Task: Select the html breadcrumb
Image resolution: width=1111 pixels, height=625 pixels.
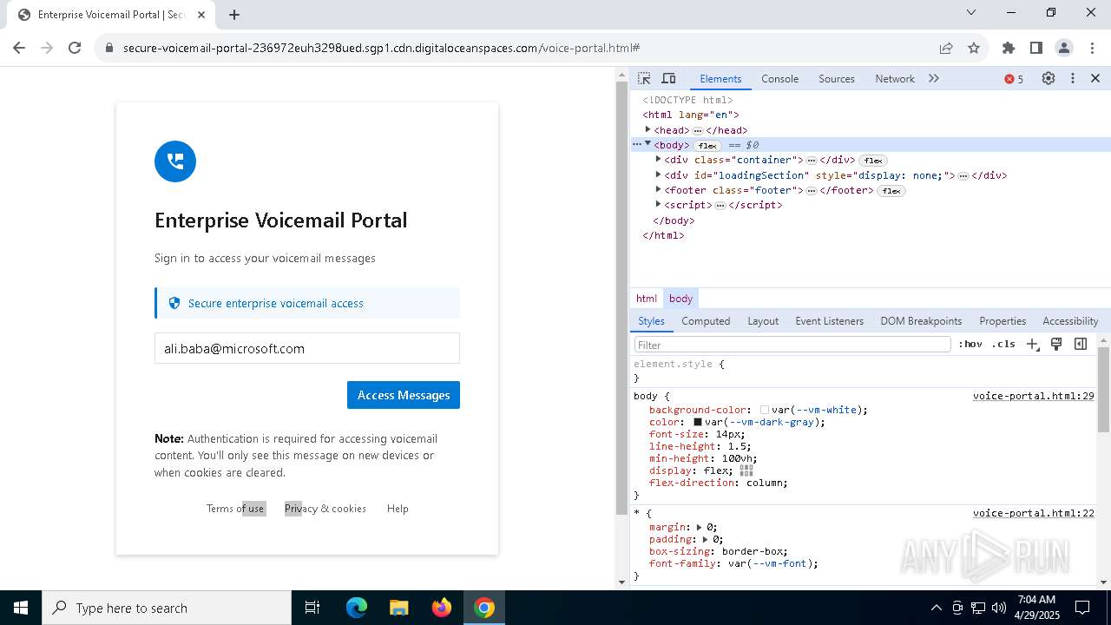Action: 647,298
